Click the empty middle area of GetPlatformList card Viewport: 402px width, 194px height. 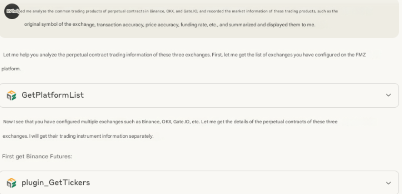point(222,95)
